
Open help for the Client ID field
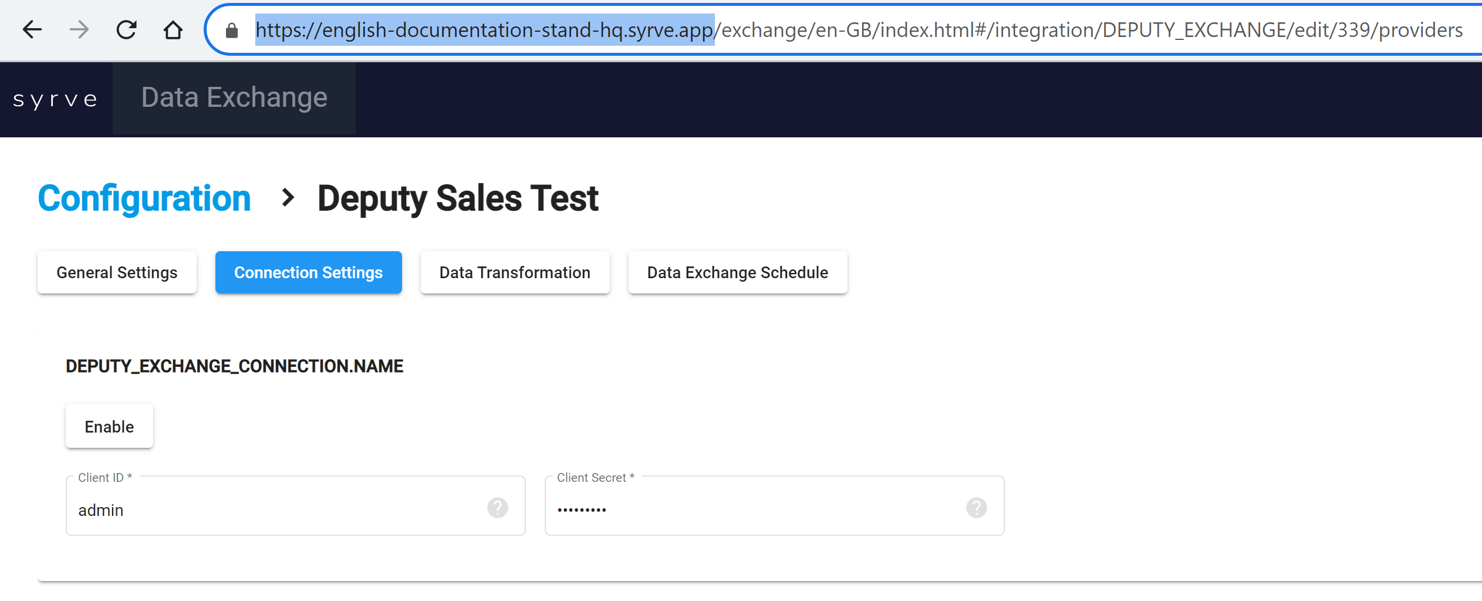pos(497,508)
